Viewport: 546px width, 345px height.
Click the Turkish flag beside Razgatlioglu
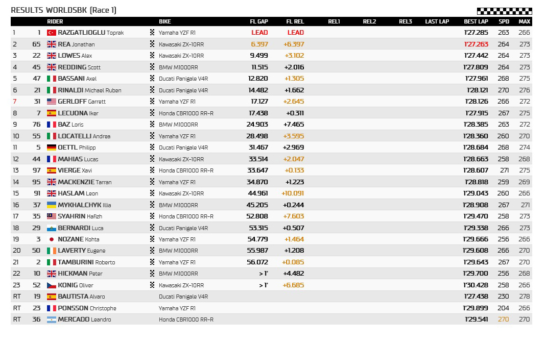tap(51, 33)
